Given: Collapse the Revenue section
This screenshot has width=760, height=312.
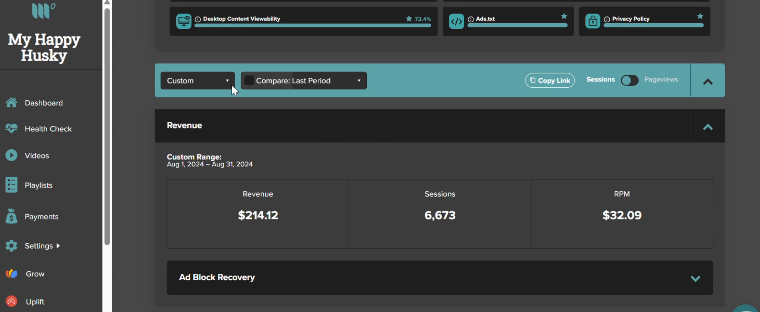Looking at the screenshot, I should (708, 127).
